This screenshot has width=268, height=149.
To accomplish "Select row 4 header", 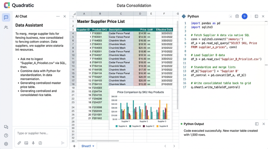I will click(x=73, y=33).
